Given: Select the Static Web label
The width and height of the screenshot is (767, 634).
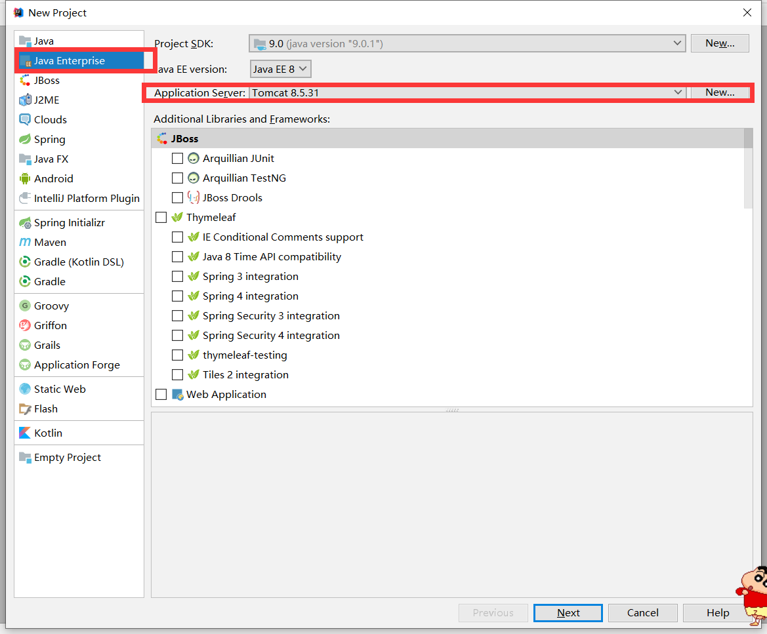Looking at the screenshot, I should (x=60, y=389).
